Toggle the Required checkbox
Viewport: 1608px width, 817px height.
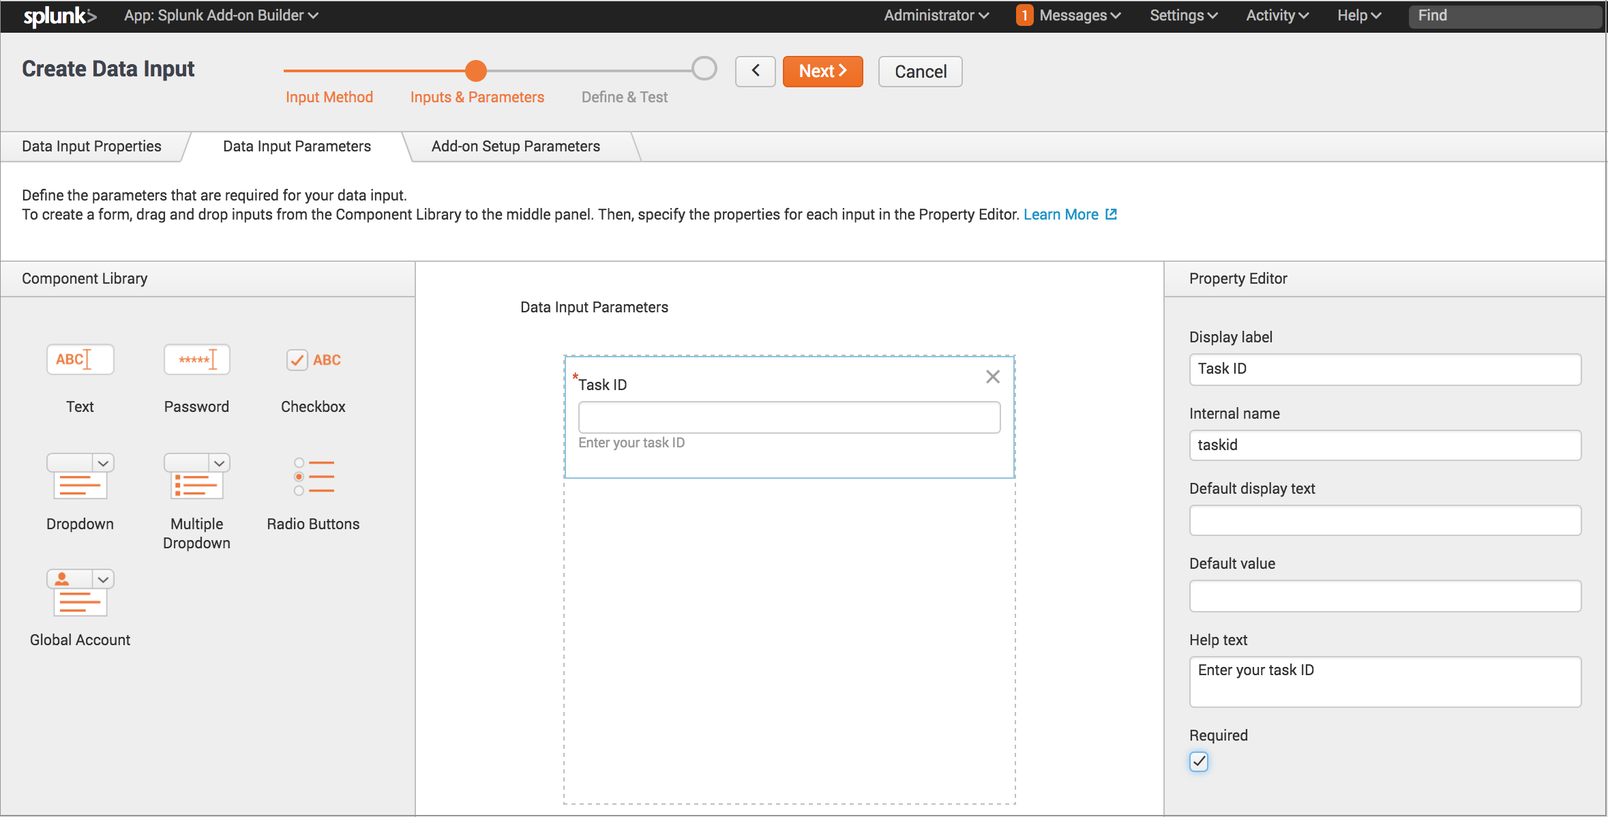click(x=1198, y=761)
